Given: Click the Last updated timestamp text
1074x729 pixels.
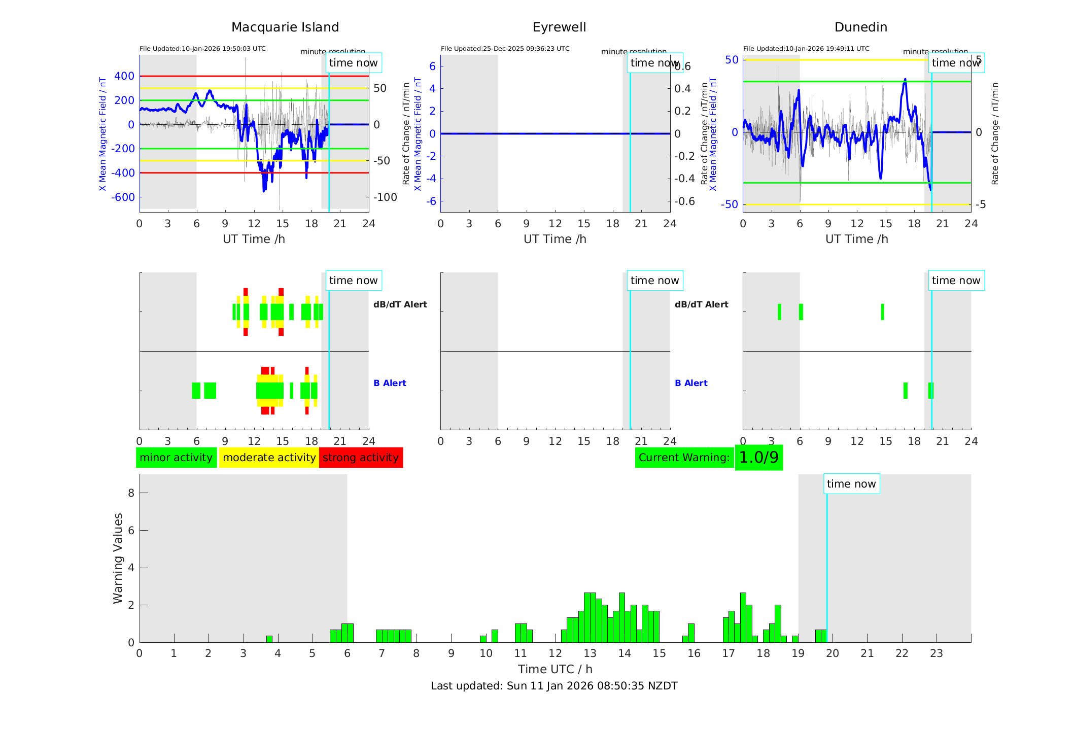Looking at the screenshot, I should 553,686.
